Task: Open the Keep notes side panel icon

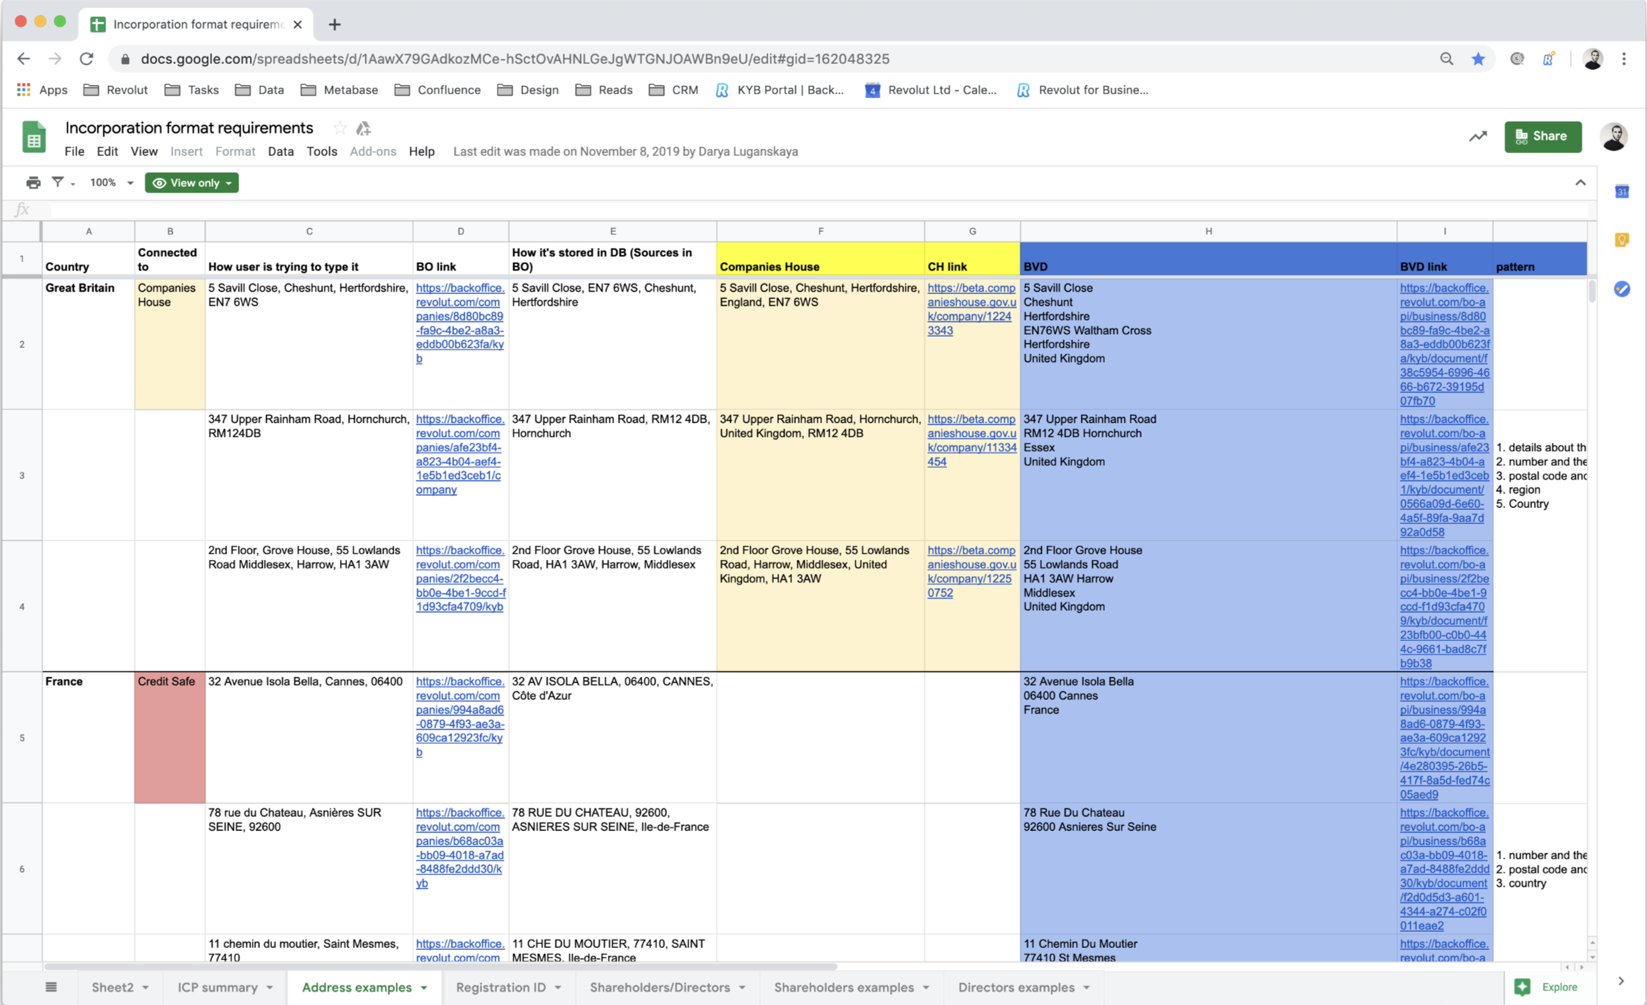Action: (x=1621, y=241)
